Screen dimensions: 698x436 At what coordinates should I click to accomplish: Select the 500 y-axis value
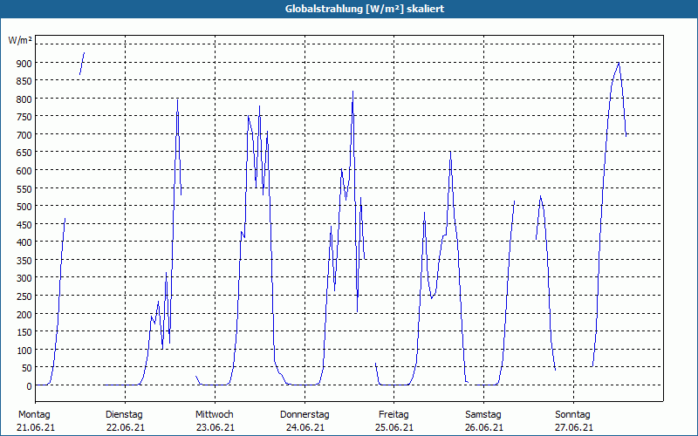[24, 207]
